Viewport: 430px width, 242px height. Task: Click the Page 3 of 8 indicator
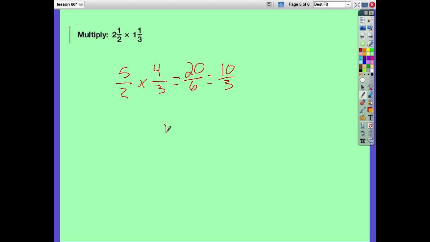click(299, 4)
